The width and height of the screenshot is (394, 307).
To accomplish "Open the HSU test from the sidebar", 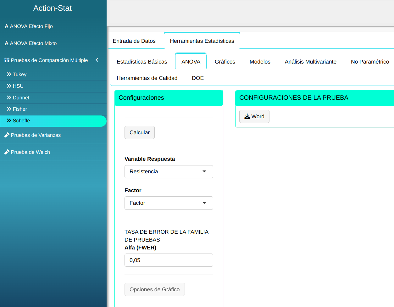I will point(18,86).
